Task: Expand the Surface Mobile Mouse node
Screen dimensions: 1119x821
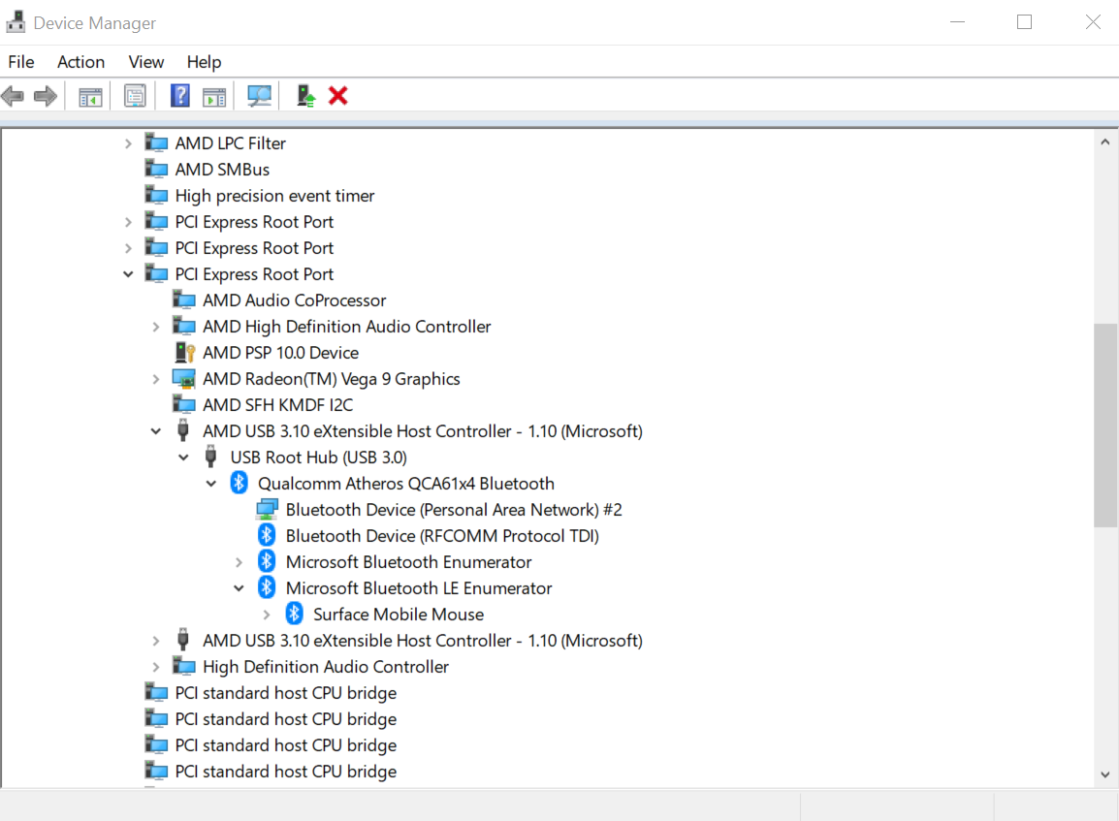Action: click(267, 615)
